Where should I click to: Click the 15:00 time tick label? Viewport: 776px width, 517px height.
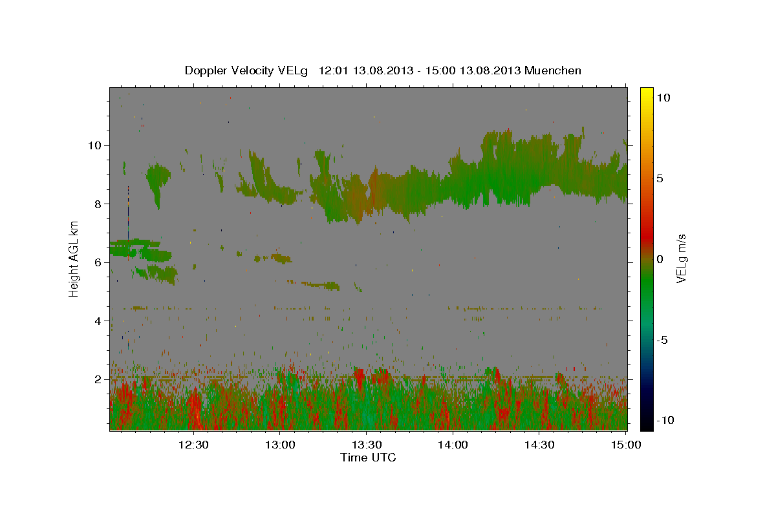[625, 445]
